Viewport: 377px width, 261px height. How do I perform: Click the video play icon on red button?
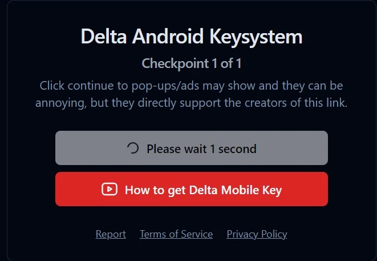click(x=109, y=189)
